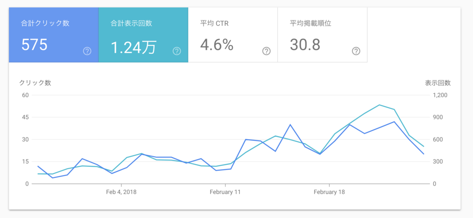This screenshot has width=473, height=218.
Task: Click the clicks line peak at 42
Action: click(394, 122)
